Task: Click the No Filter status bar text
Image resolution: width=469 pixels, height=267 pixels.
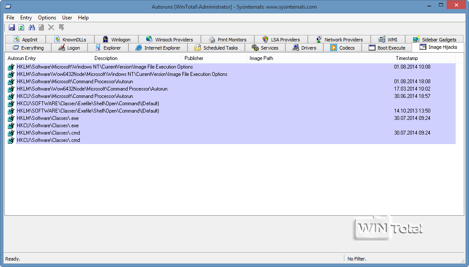Action: (357, 259)
